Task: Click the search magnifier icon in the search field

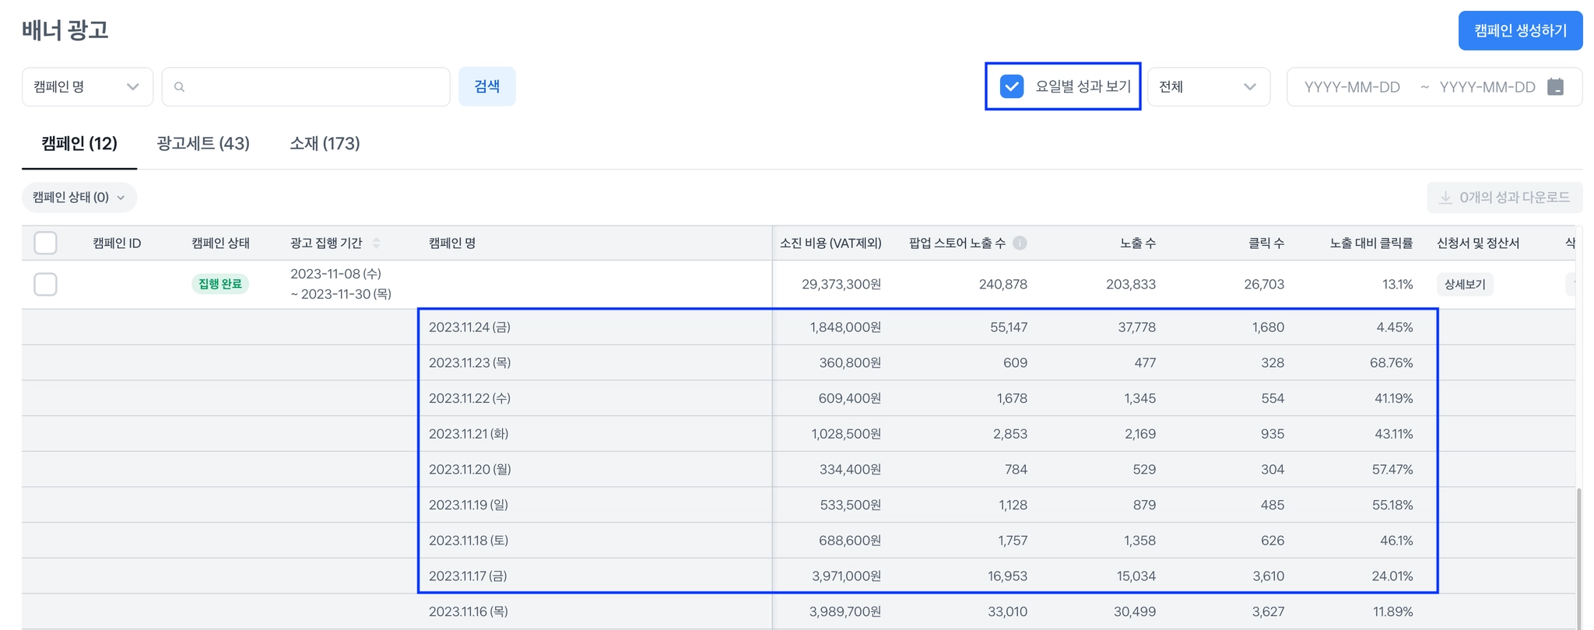Action: tap(180, 87)
